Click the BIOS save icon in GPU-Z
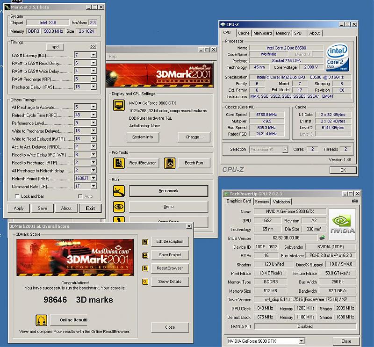The width and height of the screenshot is (374, 347). point(309,238)
